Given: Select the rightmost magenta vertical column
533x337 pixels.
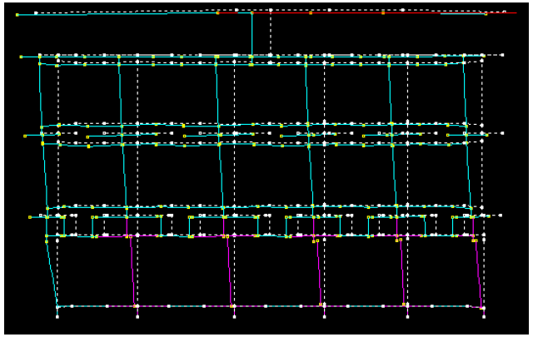Looking at the screenshot, I should (x=478, y=270).
